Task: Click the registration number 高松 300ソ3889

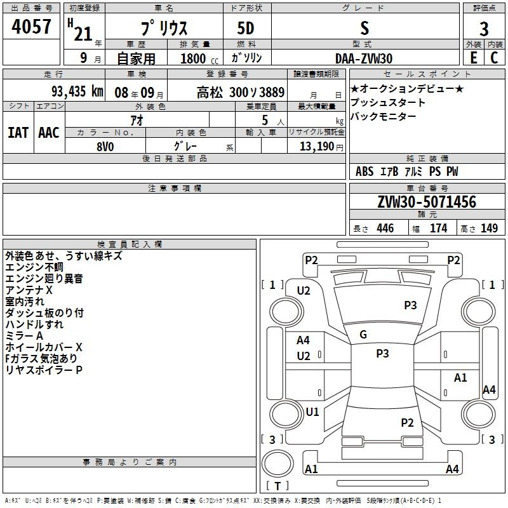Action: pyautogui.click(x=241, y=92)
